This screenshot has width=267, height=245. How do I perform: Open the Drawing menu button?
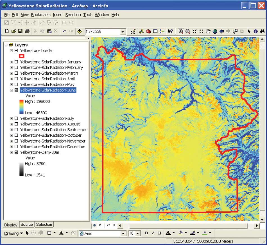13,233
